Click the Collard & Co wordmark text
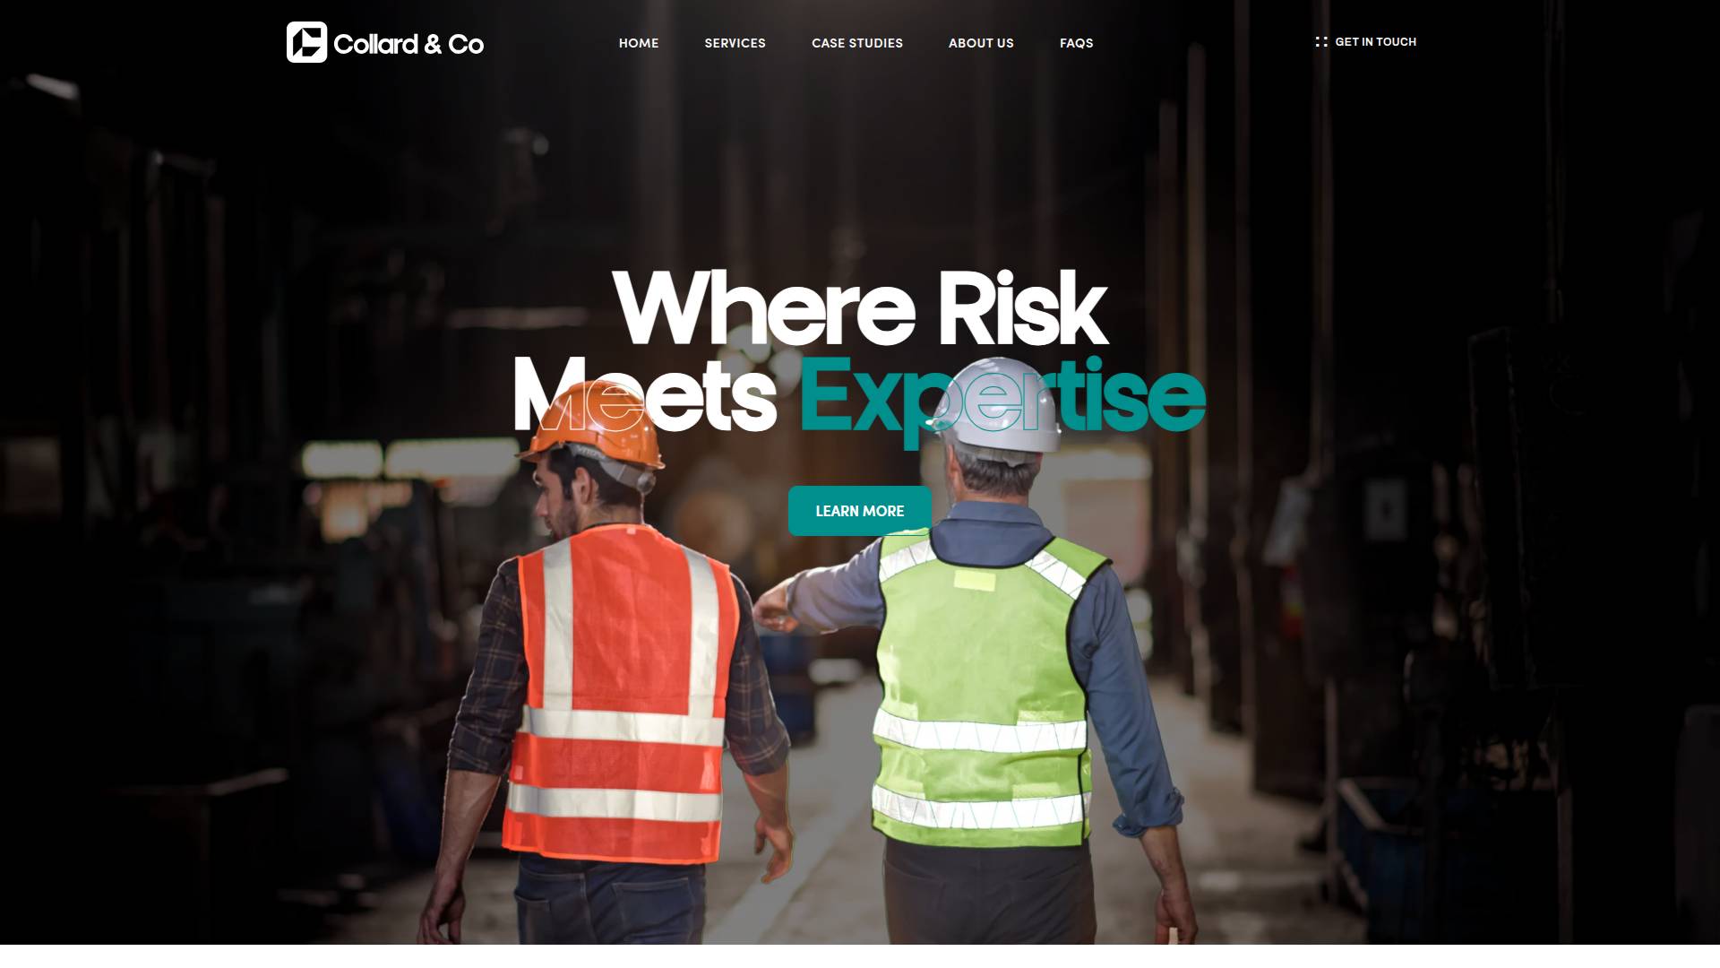The width and height of the screenshot is (1720, 968). tap(408, 44)
